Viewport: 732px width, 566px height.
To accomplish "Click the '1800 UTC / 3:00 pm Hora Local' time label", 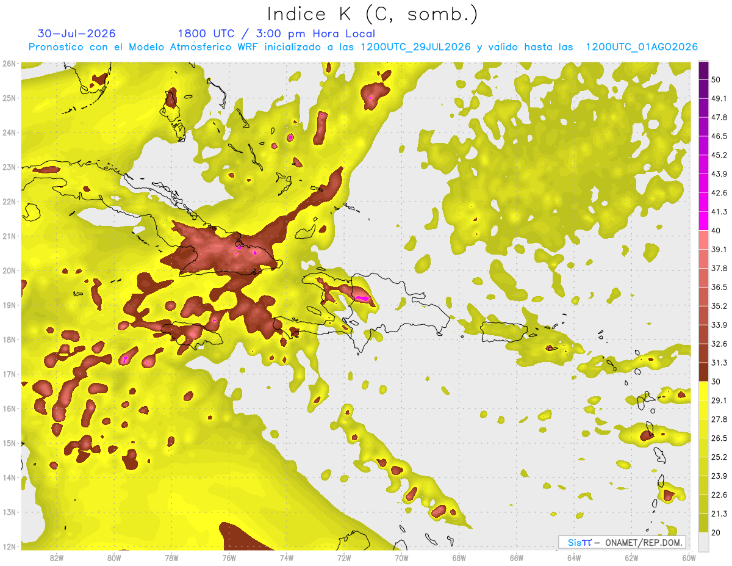I will click(x=276, y=34).
